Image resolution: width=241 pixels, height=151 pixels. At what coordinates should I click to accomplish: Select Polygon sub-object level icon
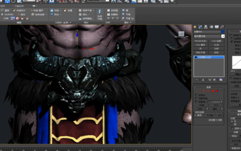pyautogui.click(x=213, y=91)
